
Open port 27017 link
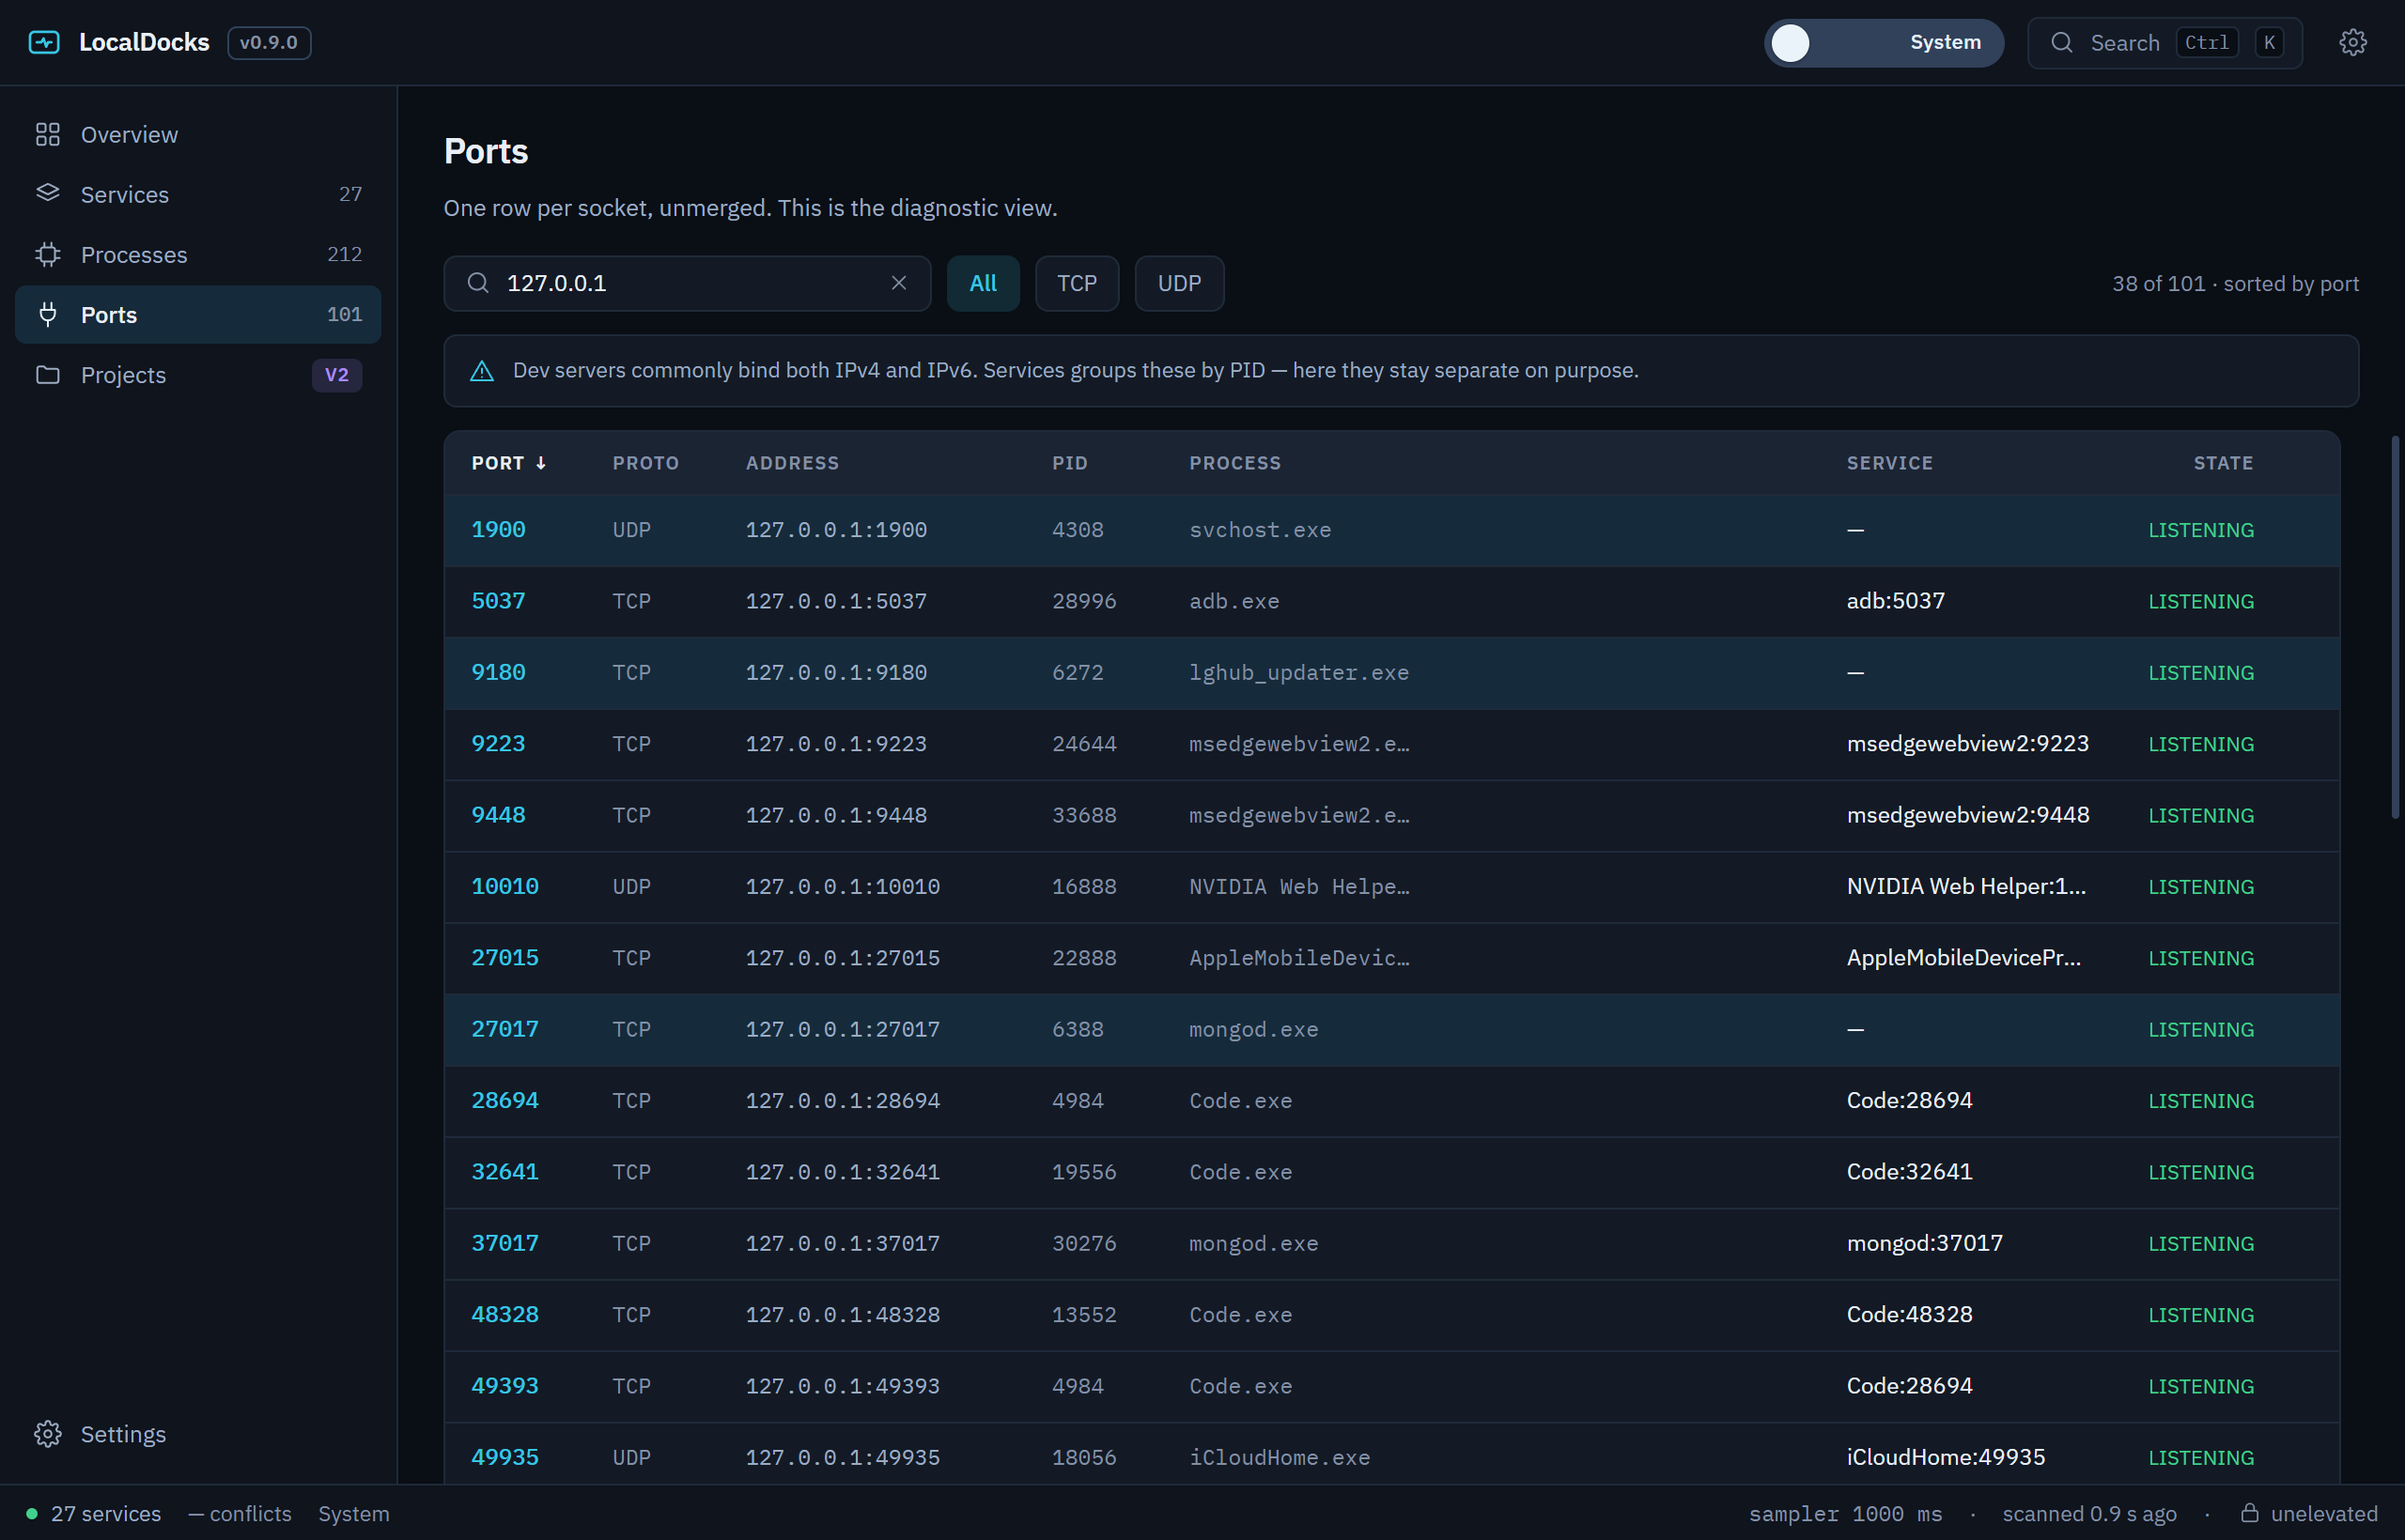504,1028
